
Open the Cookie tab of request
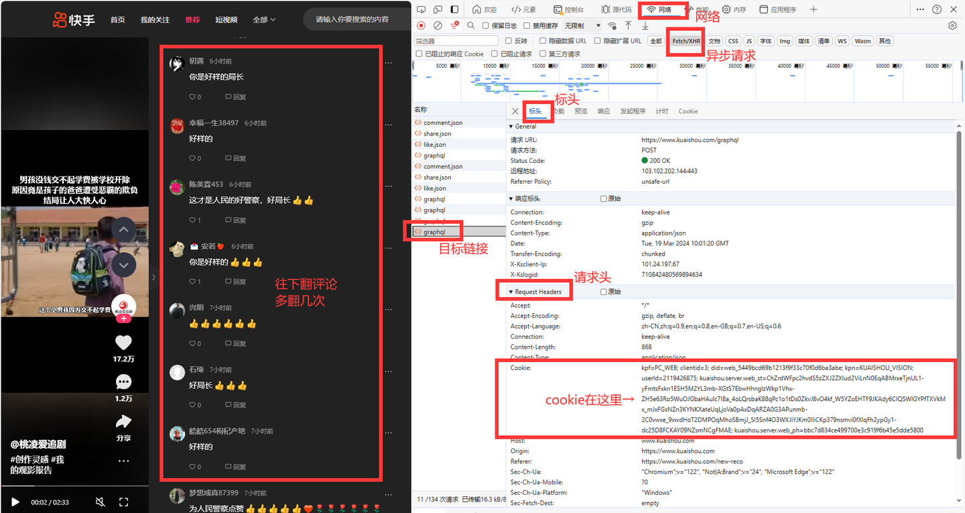pyautogui.click(x=688, y=111)
